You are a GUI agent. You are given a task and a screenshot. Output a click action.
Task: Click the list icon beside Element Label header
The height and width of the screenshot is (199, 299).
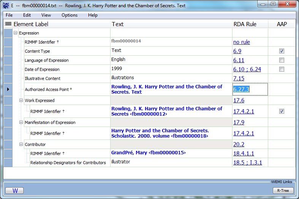[x=8, y=24]
